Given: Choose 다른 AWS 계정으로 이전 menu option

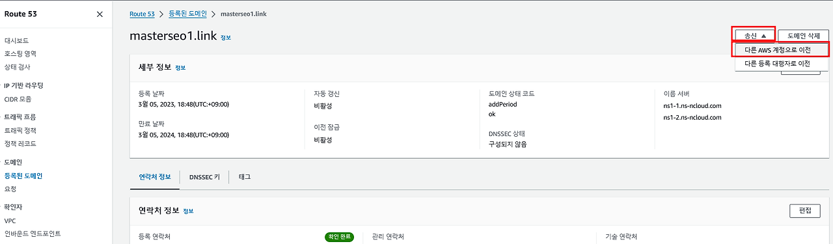Looking at the screenshot, I should click(781, 50).
